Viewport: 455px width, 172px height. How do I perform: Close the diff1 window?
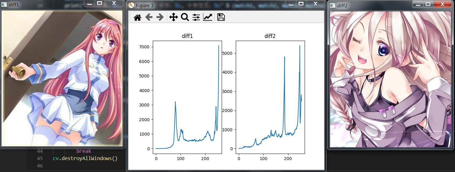[114, 3]
